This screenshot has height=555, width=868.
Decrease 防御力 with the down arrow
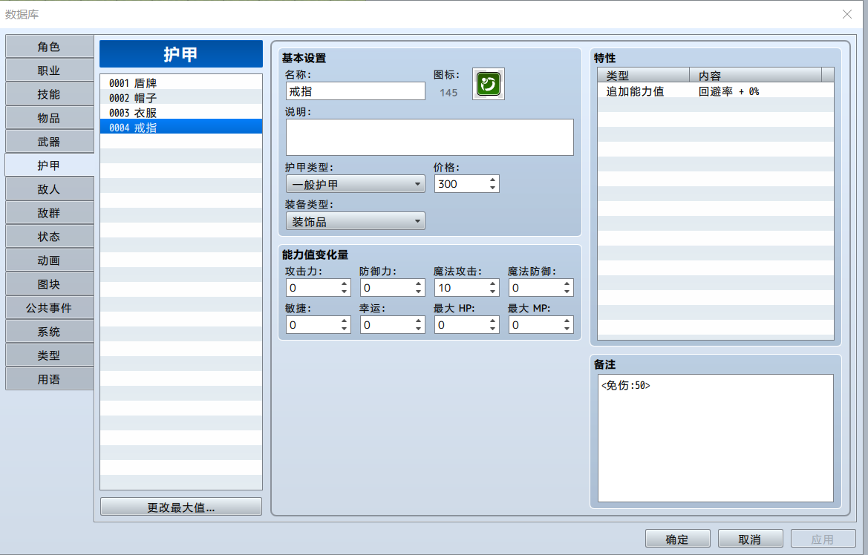coord(419,292)
